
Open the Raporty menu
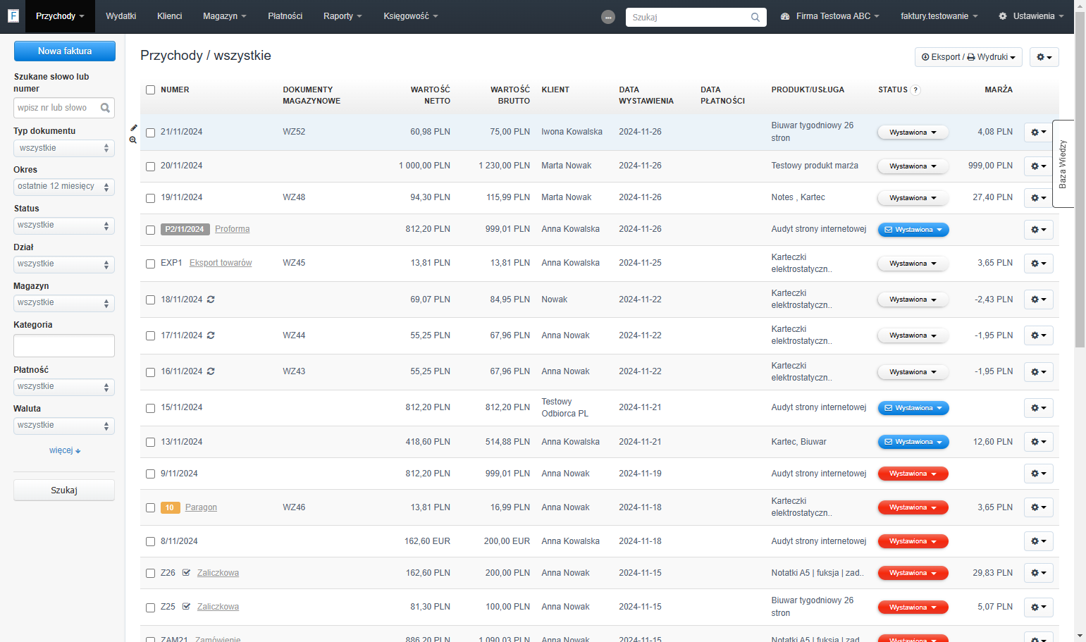click(343, 16)
